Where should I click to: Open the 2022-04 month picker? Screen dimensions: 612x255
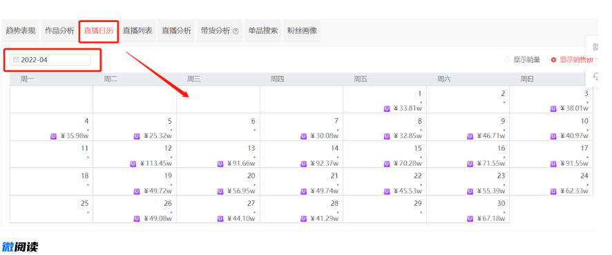tap(50, 59)
